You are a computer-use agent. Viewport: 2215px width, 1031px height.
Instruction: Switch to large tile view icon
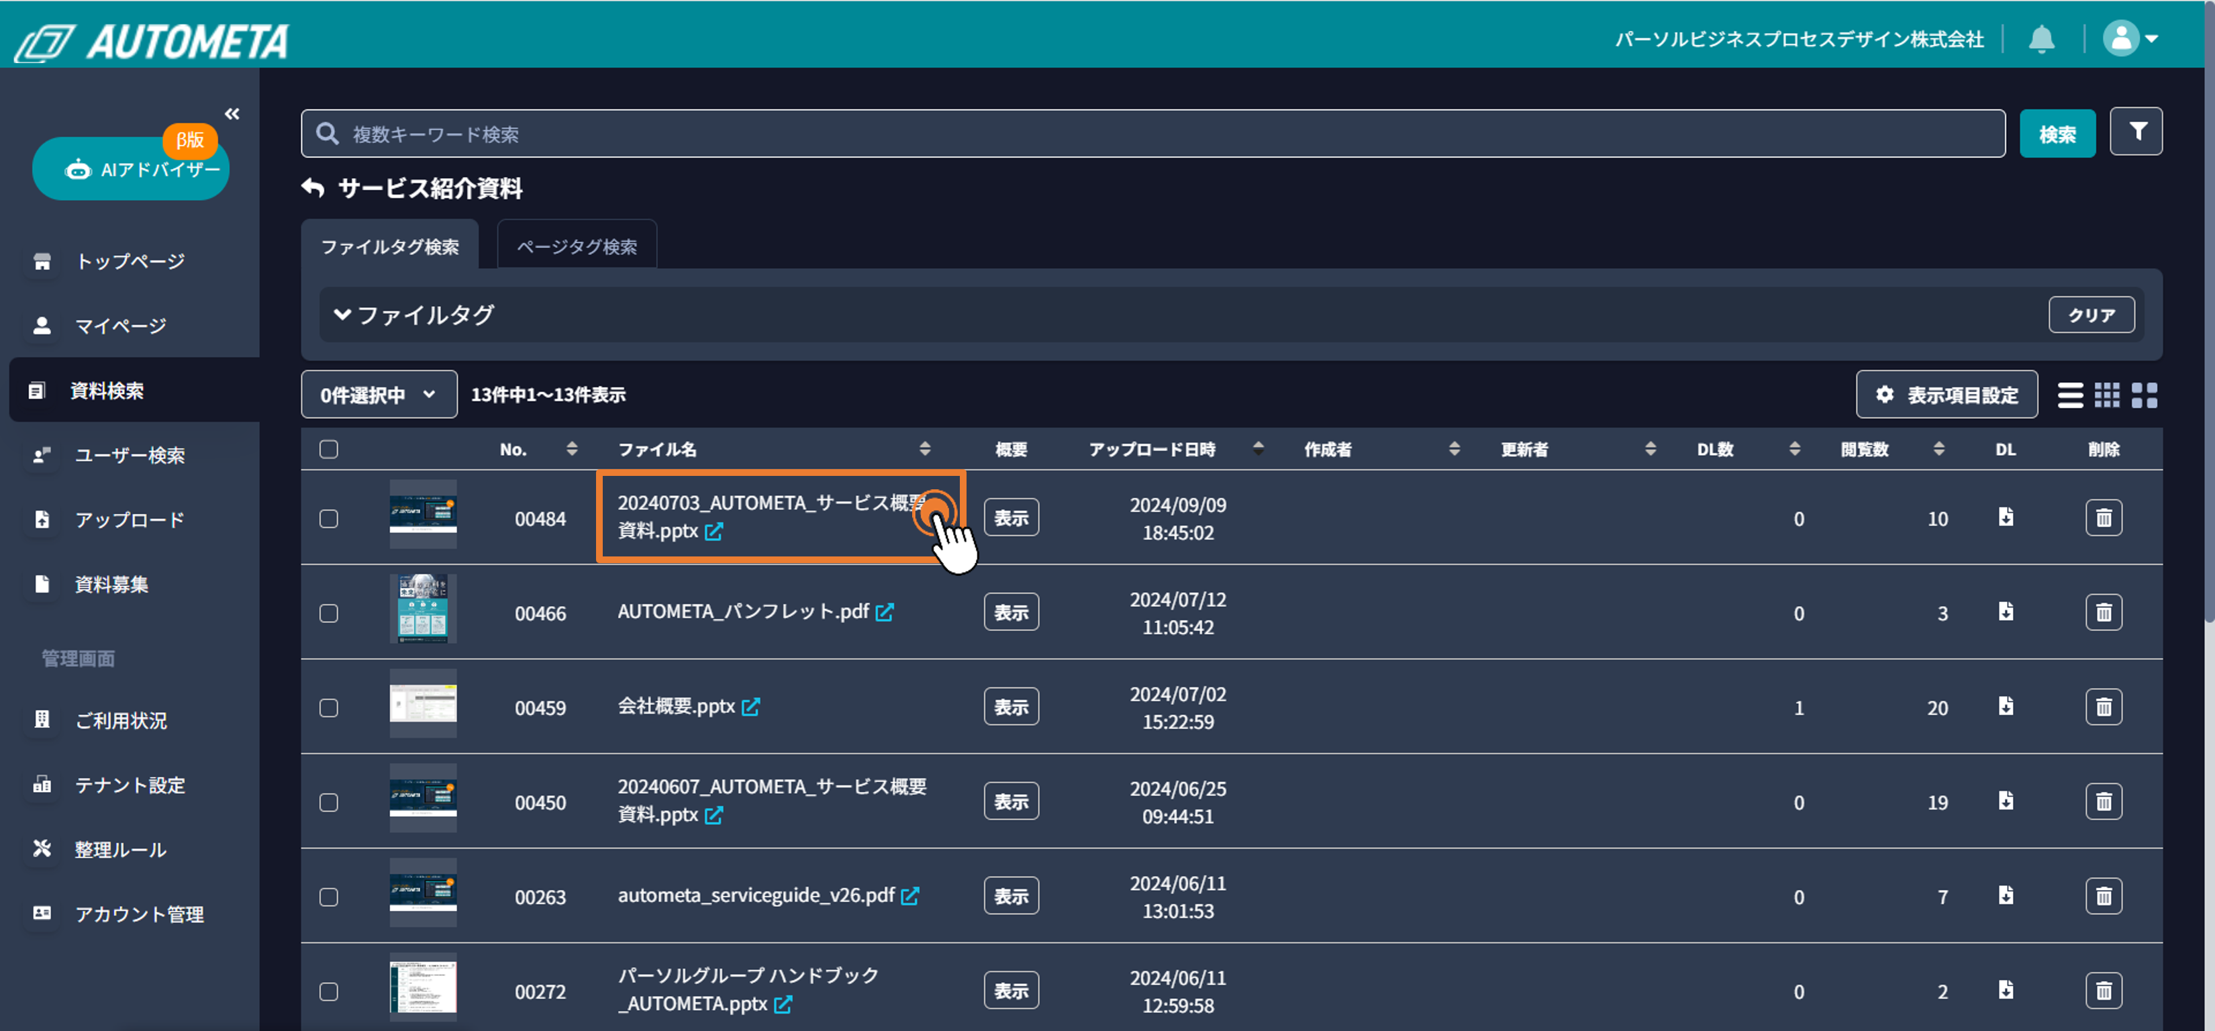tap(2145, 395)
